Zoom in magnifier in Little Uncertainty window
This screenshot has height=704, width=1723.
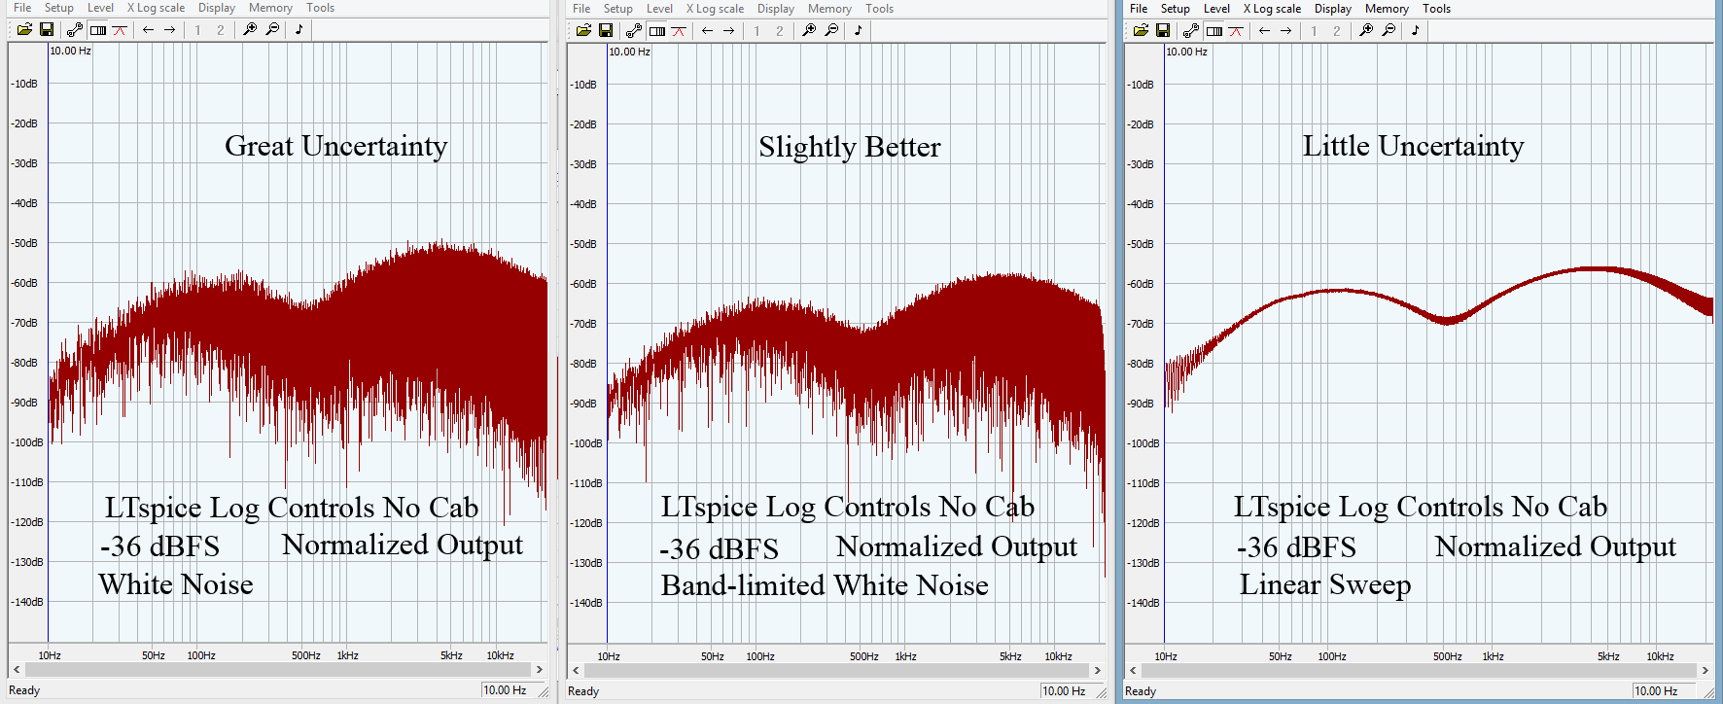click(x=1366, y=30)
